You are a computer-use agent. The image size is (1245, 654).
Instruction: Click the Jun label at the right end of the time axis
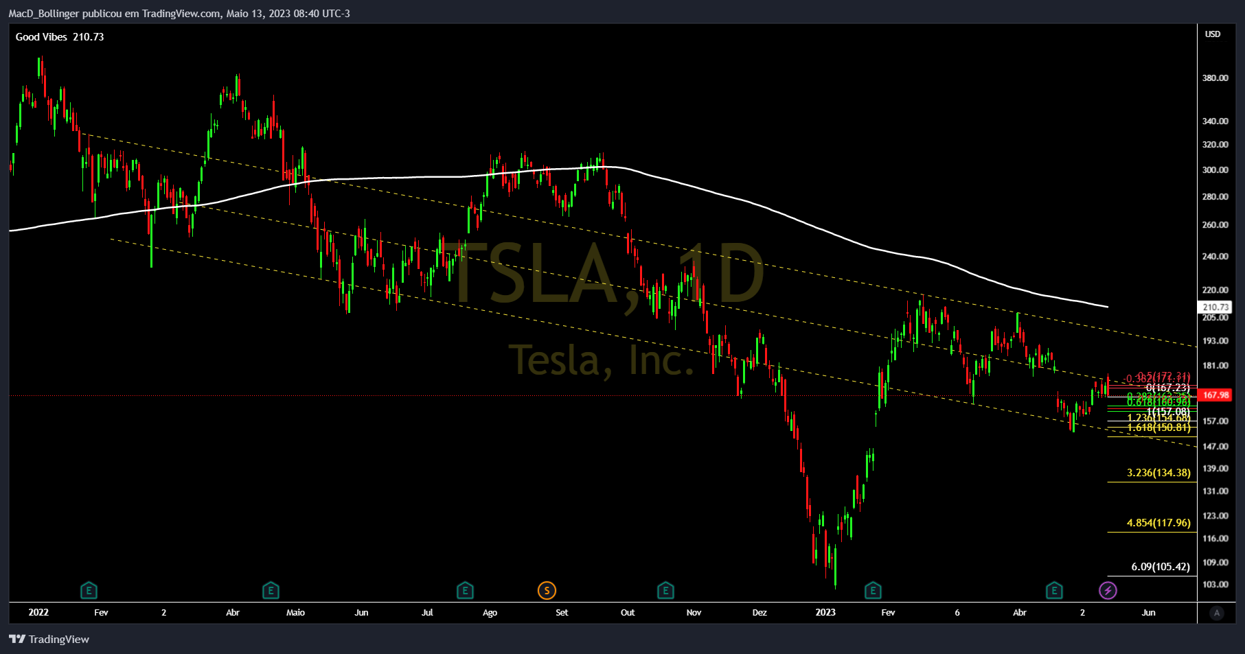click(1148, 612)
